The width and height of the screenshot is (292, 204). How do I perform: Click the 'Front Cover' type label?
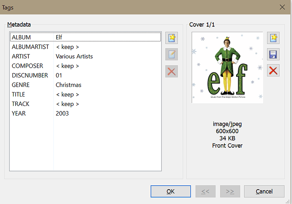[227, 146]
